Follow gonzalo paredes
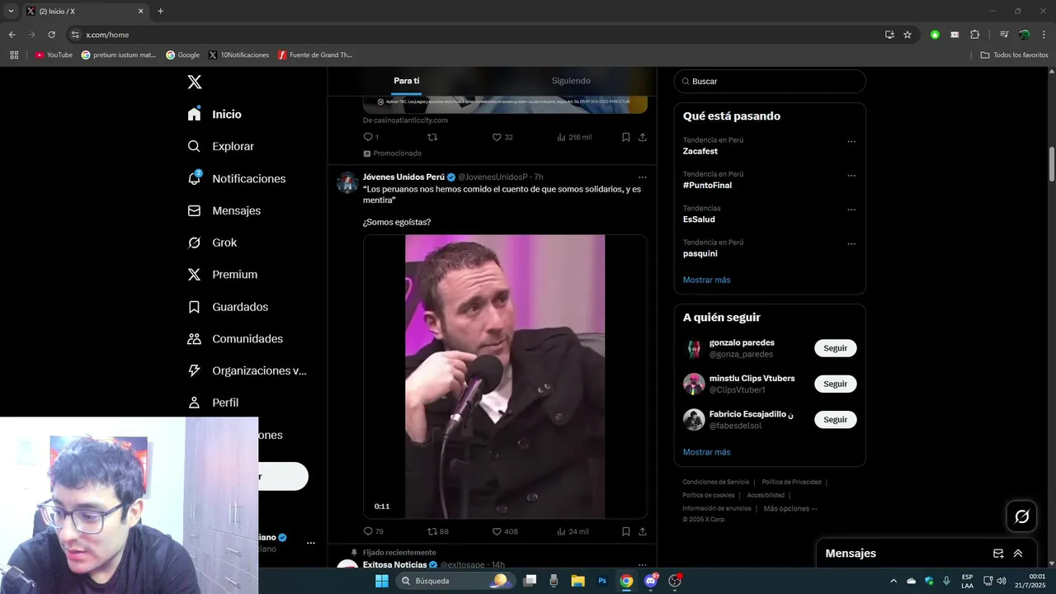 pyautogui.click(x=835, y=348)
